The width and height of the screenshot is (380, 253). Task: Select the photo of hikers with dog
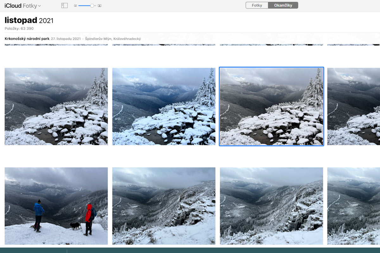pyautogui.click(x=56, y=206)
